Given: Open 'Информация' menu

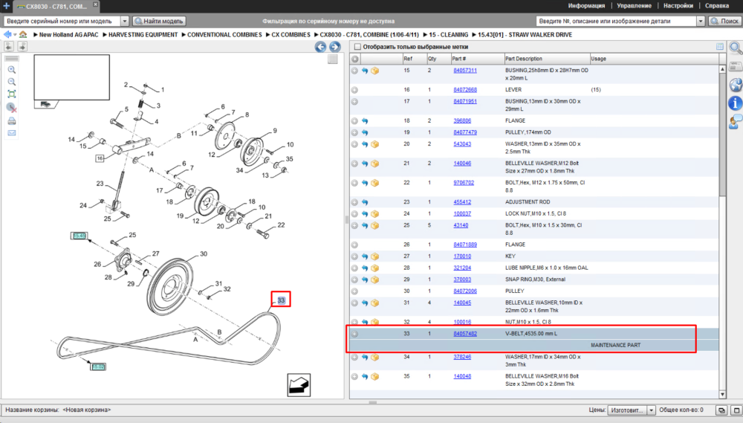Looking at the screenshot, I should (x=586, y=6).
